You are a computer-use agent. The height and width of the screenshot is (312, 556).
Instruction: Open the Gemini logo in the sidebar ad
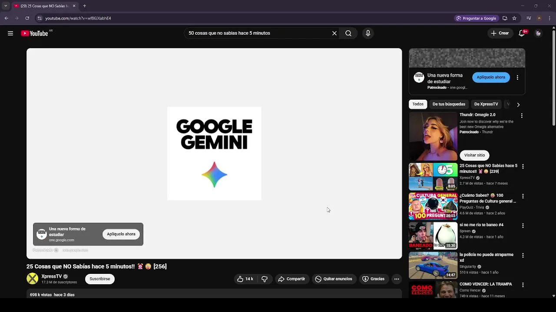(x=419, y=78)
